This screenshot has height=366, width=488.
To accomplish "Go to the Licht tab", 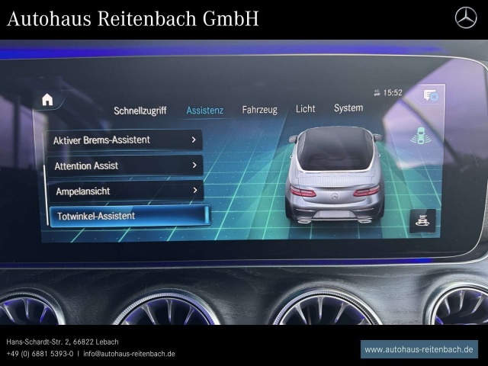I will coord(305,109).
